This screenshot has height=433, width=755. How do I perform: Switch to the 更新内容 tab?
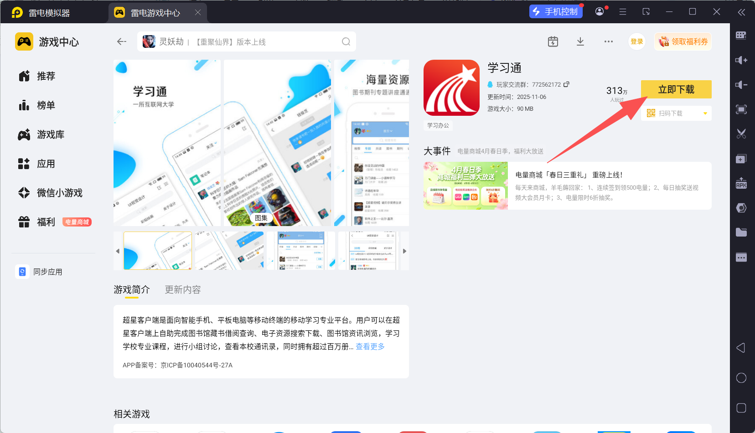(x=183, y=289)
